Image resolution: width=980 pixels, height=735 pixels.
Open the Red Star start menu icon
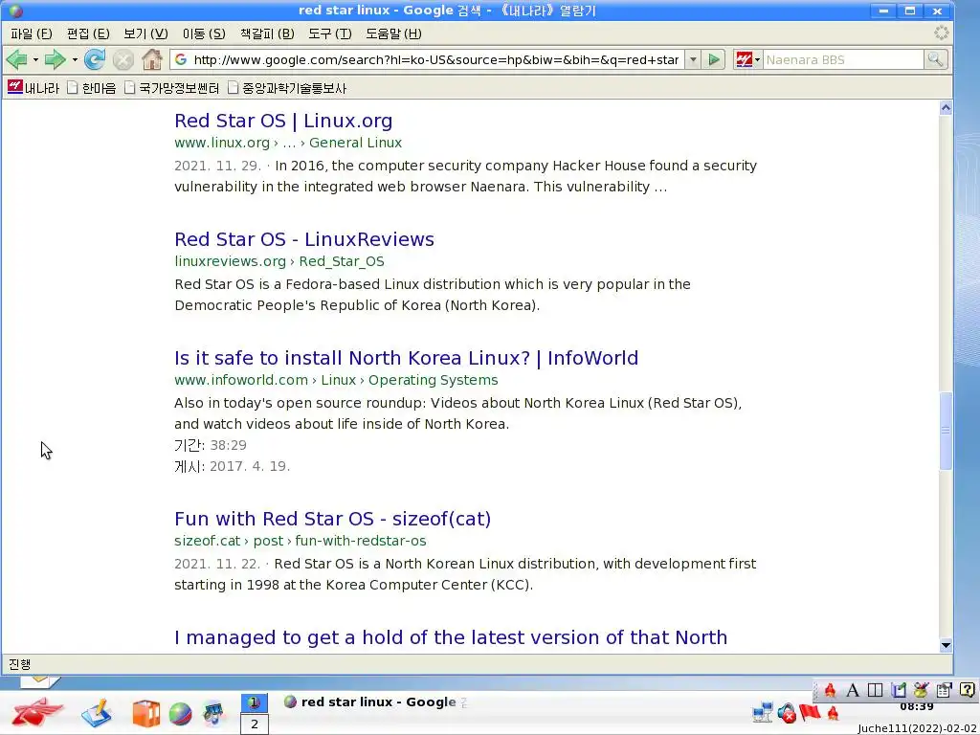37,712
